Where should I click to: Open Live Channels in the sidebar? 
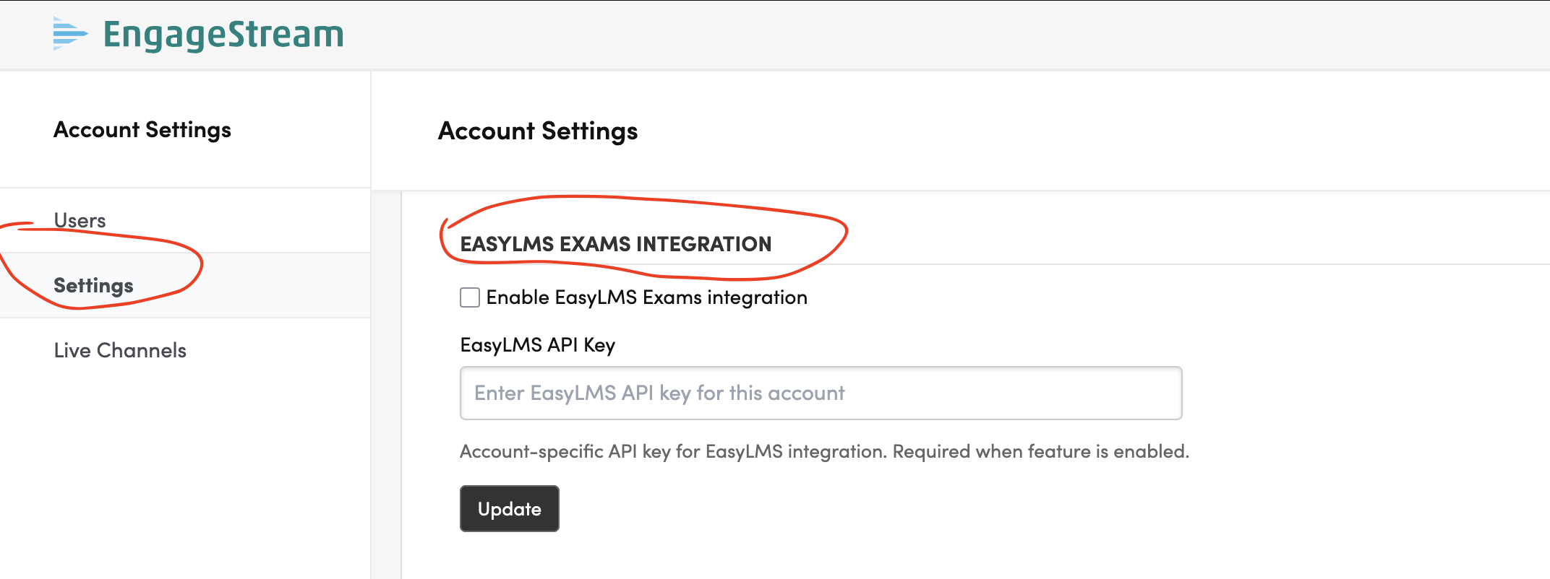coord(185,350)
